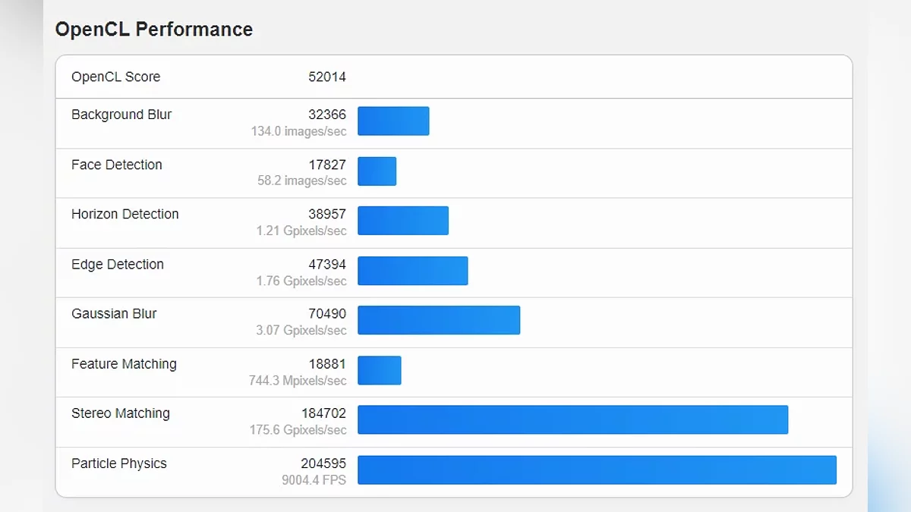Click the 58.2 images/sec value
Viewport: 911px width, 512px height.
pos(301,181)
